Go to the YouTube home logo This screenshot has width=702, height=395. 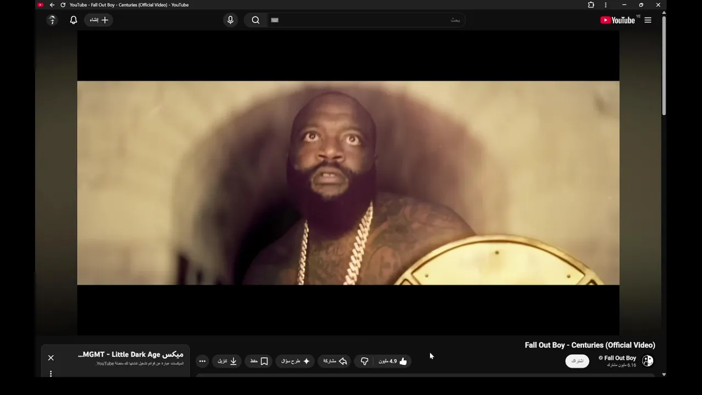point(618,20)
